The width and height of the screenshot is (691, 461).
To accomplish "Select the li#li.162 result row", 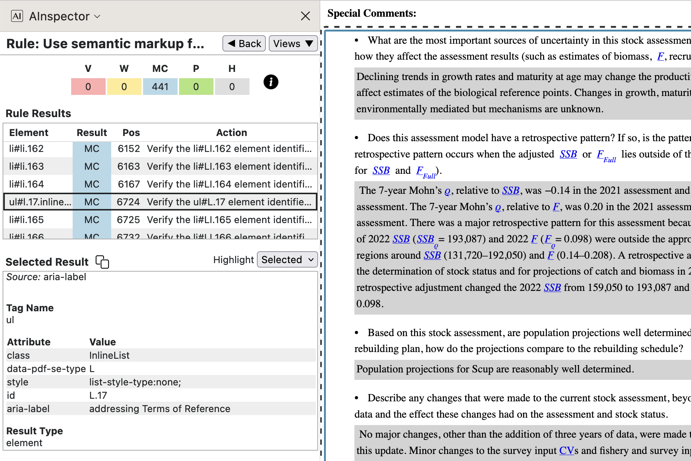I will [x=160, y=149].
